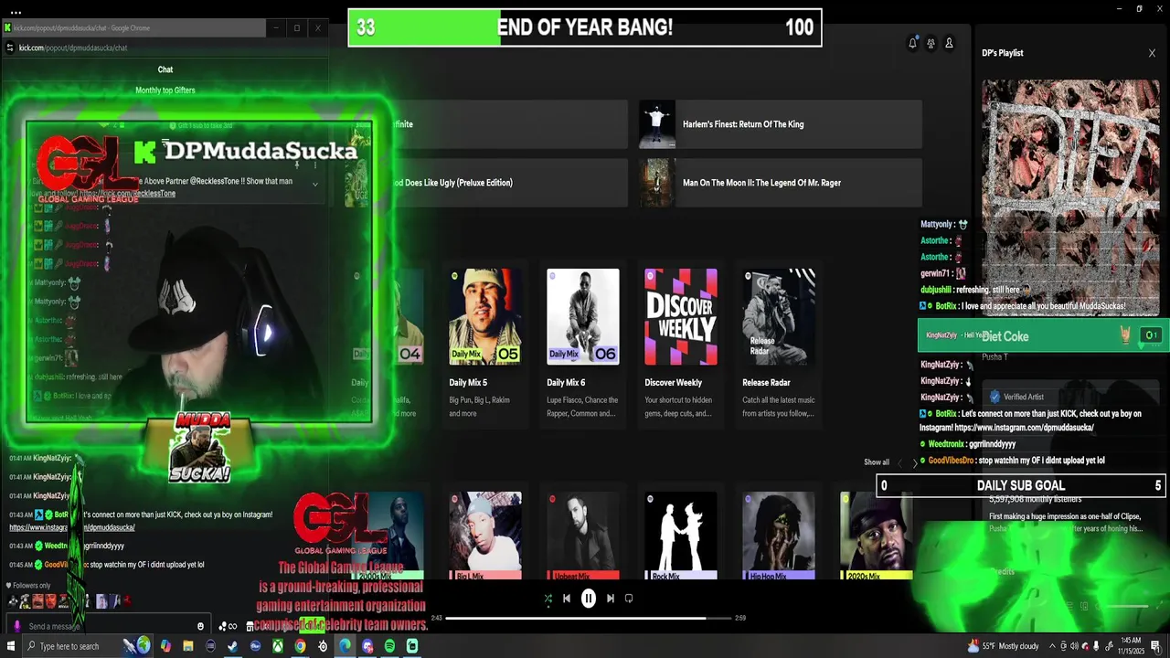The height and width of the screenshot is (658, 1170).
Task: Click the Verified Artist badge
Action: coord(1016,397)
